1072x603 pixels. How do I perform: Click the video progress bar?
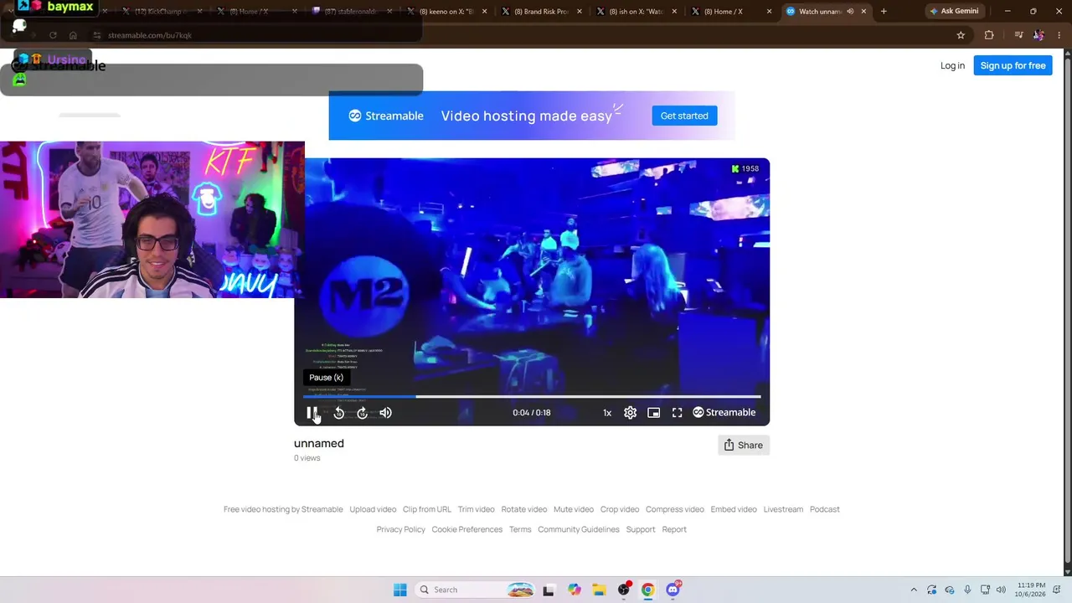point(532,396)
